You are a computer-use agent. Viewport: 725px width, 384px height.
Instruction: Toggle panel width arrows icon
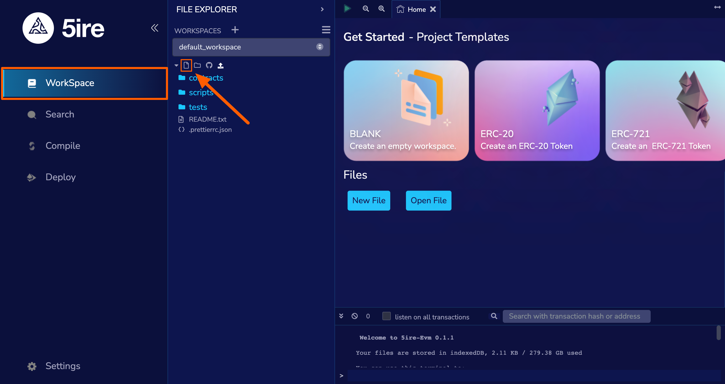(717, 7)
